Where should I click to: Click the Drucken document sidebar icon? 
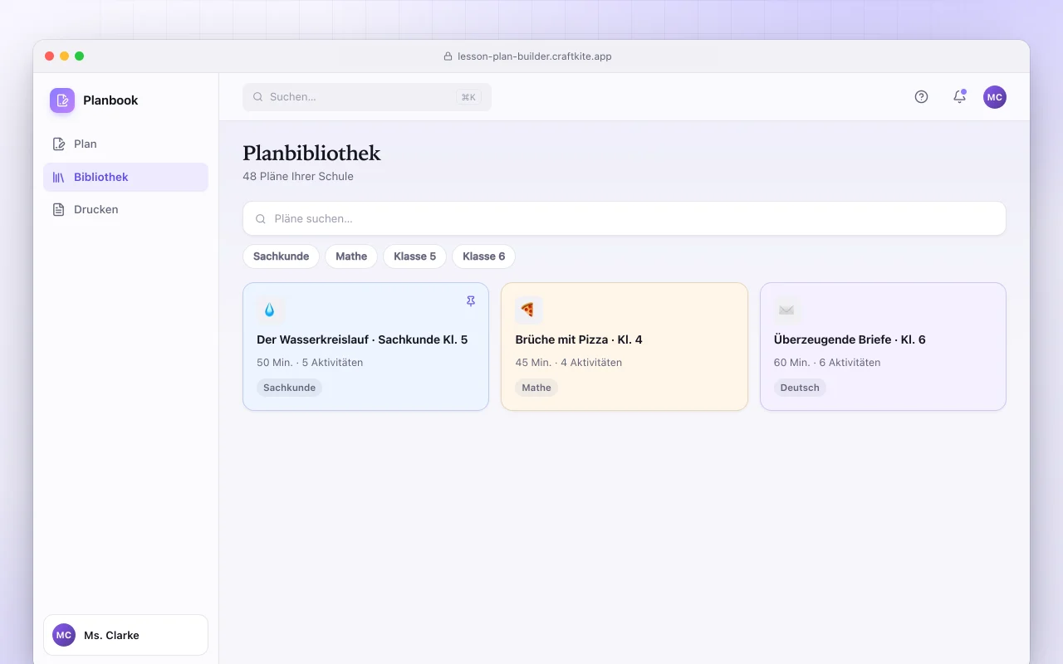point(59,209)
